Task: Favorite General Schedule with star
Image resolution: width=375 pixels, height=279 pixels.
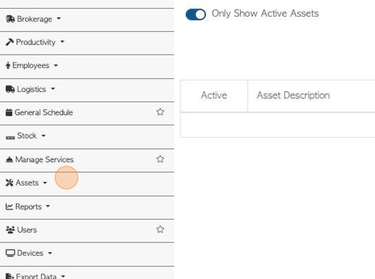Action: 160,112
